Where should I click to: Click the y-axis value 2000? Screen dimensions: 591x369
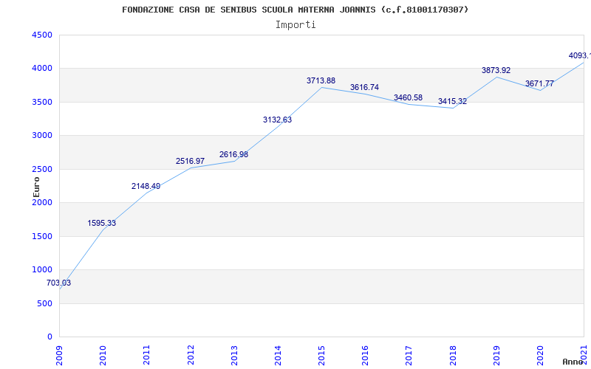[42, 203]
